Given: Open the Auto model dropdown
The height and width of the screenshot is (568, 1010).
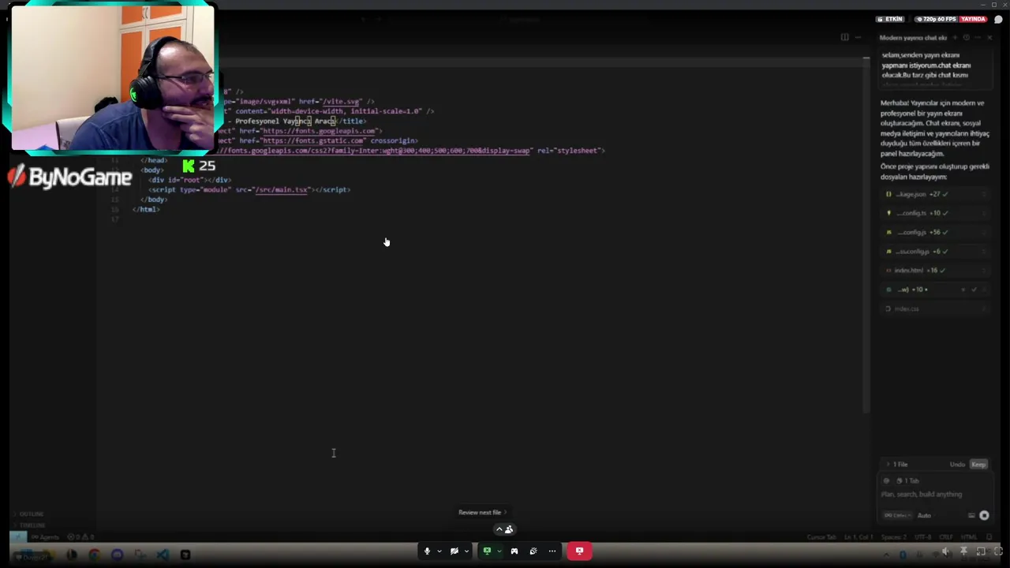Looking at the screenshot, I should pyautogui.click(x=926, y=515).
